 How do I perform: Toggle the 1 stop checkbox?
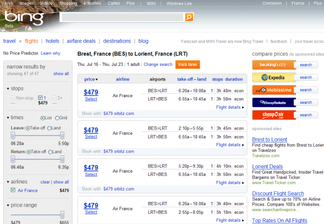pyautogui.click(x=39, y=97)
